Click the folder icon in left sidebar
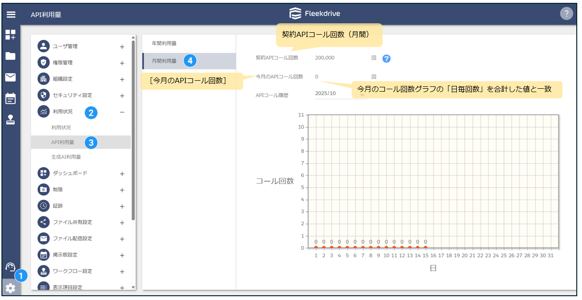 (x=10, y=56)
